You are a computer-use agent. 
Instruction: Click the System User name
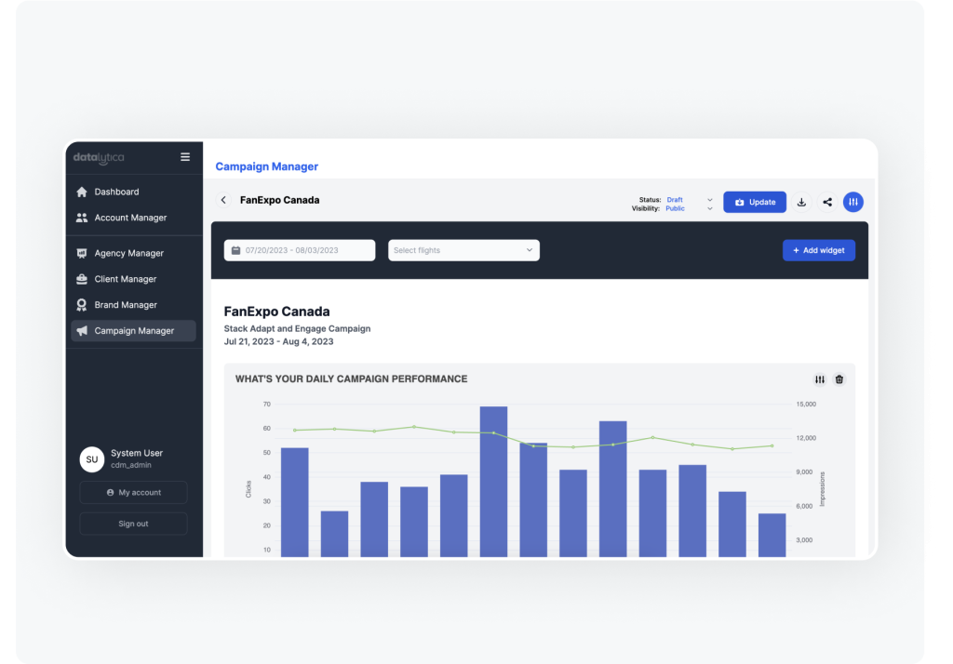click(x=137, y=453)
